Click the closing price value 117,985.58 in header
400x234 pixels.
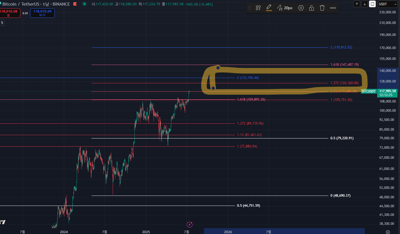174,4
